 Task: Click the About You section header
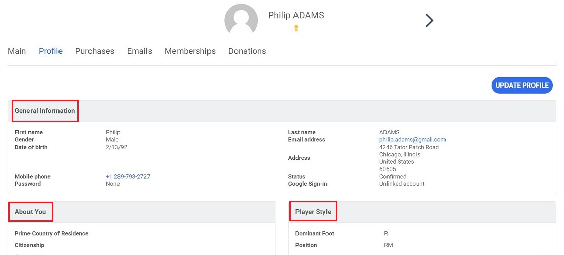click(x=30, y=212)
